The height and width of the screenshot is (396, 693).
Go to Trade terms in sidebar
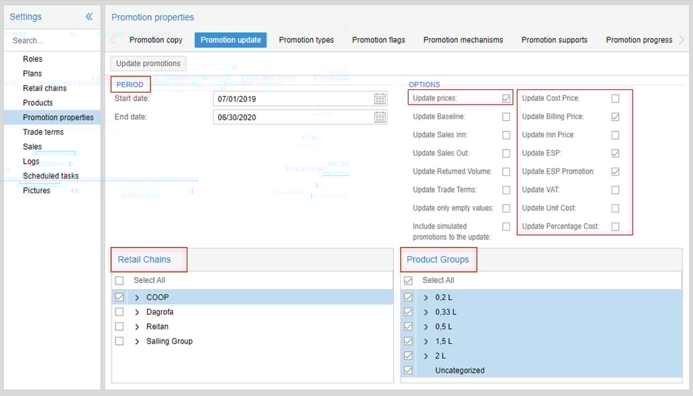[x=43, y=132]
